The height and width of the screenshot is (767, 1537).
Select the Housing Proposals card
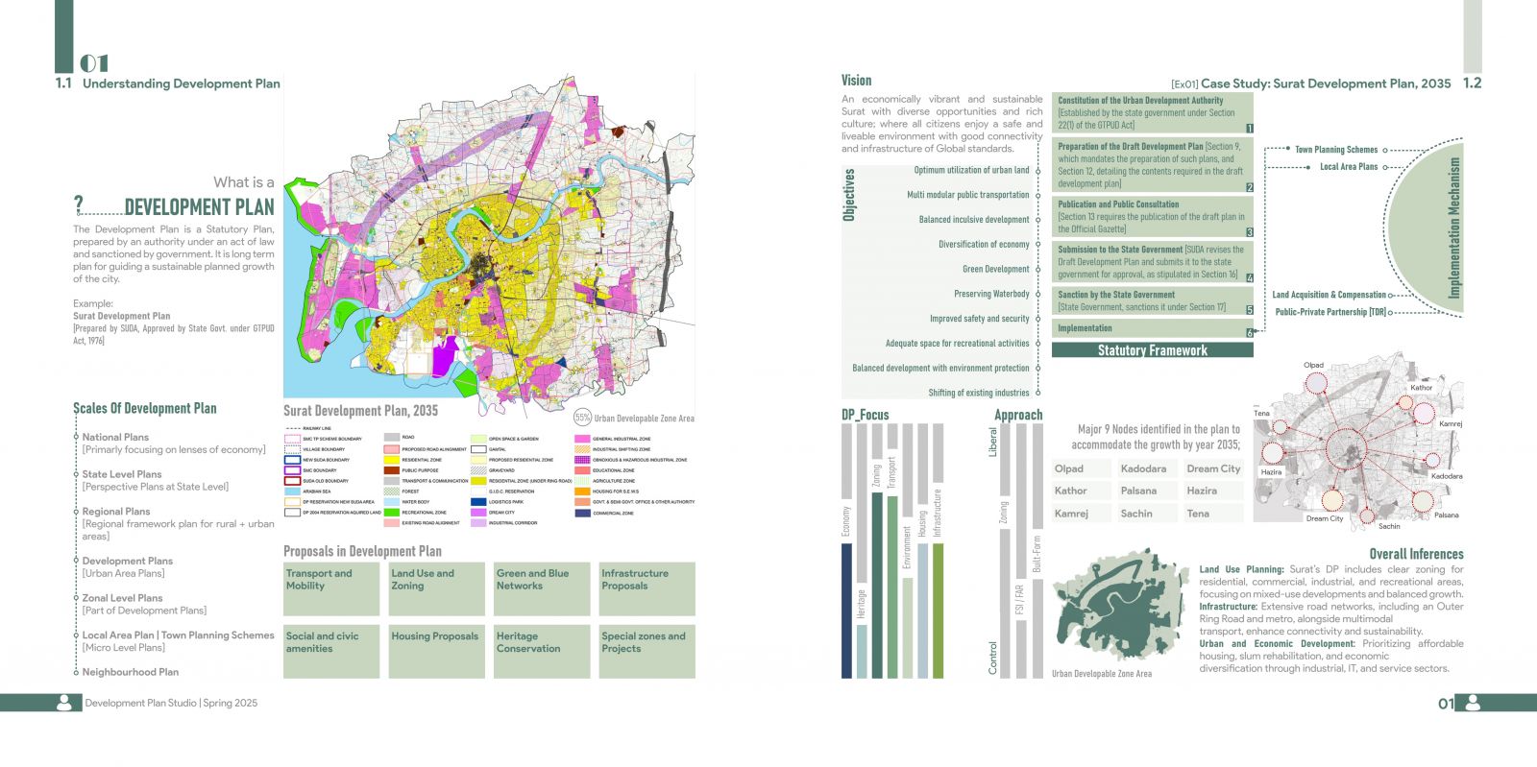[436, 652]
